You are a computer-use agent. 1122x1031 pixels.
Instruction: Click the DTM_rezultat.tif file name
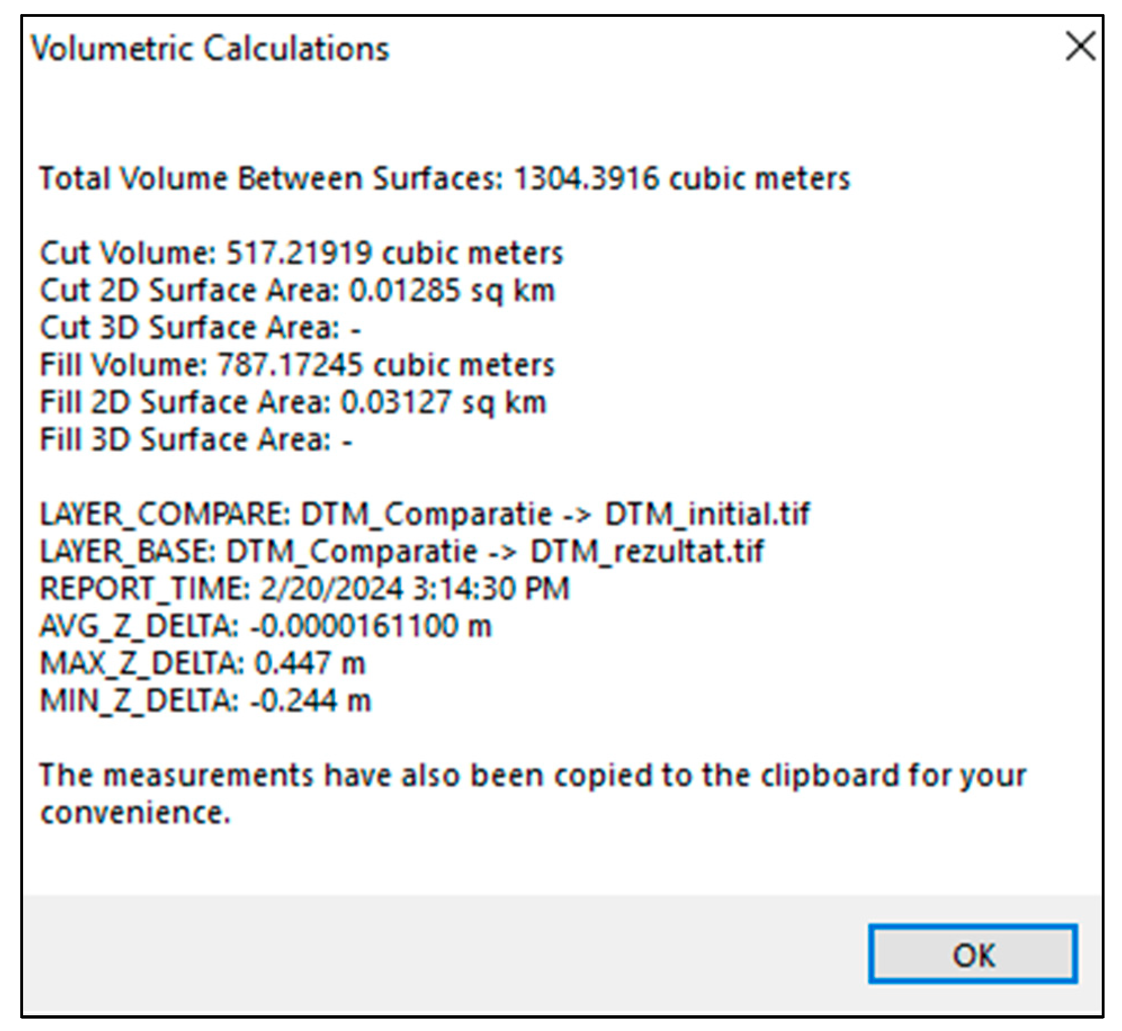coord(647,551)
